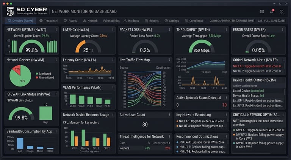Open the Settings tab
The width and height of the screenshot is (291, 160).
tap(172, 21)
